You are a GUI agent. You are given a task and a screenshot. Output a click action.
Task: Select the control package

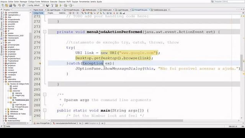tap(15, 86)
